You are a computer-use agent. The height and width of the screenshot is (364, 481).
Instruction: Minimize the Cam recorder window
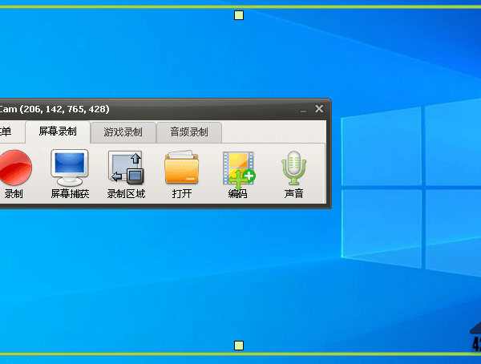(303, 109)
